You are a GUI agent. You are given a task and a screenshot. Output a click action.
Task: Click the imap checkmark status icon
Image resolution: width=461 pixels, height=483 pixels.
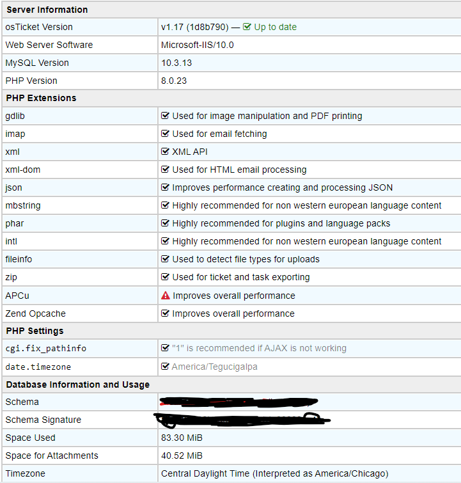point(166,134)
